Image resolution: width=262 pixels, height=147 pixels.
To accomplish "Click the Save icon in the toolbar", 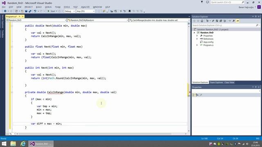I will tap(26, 11).
